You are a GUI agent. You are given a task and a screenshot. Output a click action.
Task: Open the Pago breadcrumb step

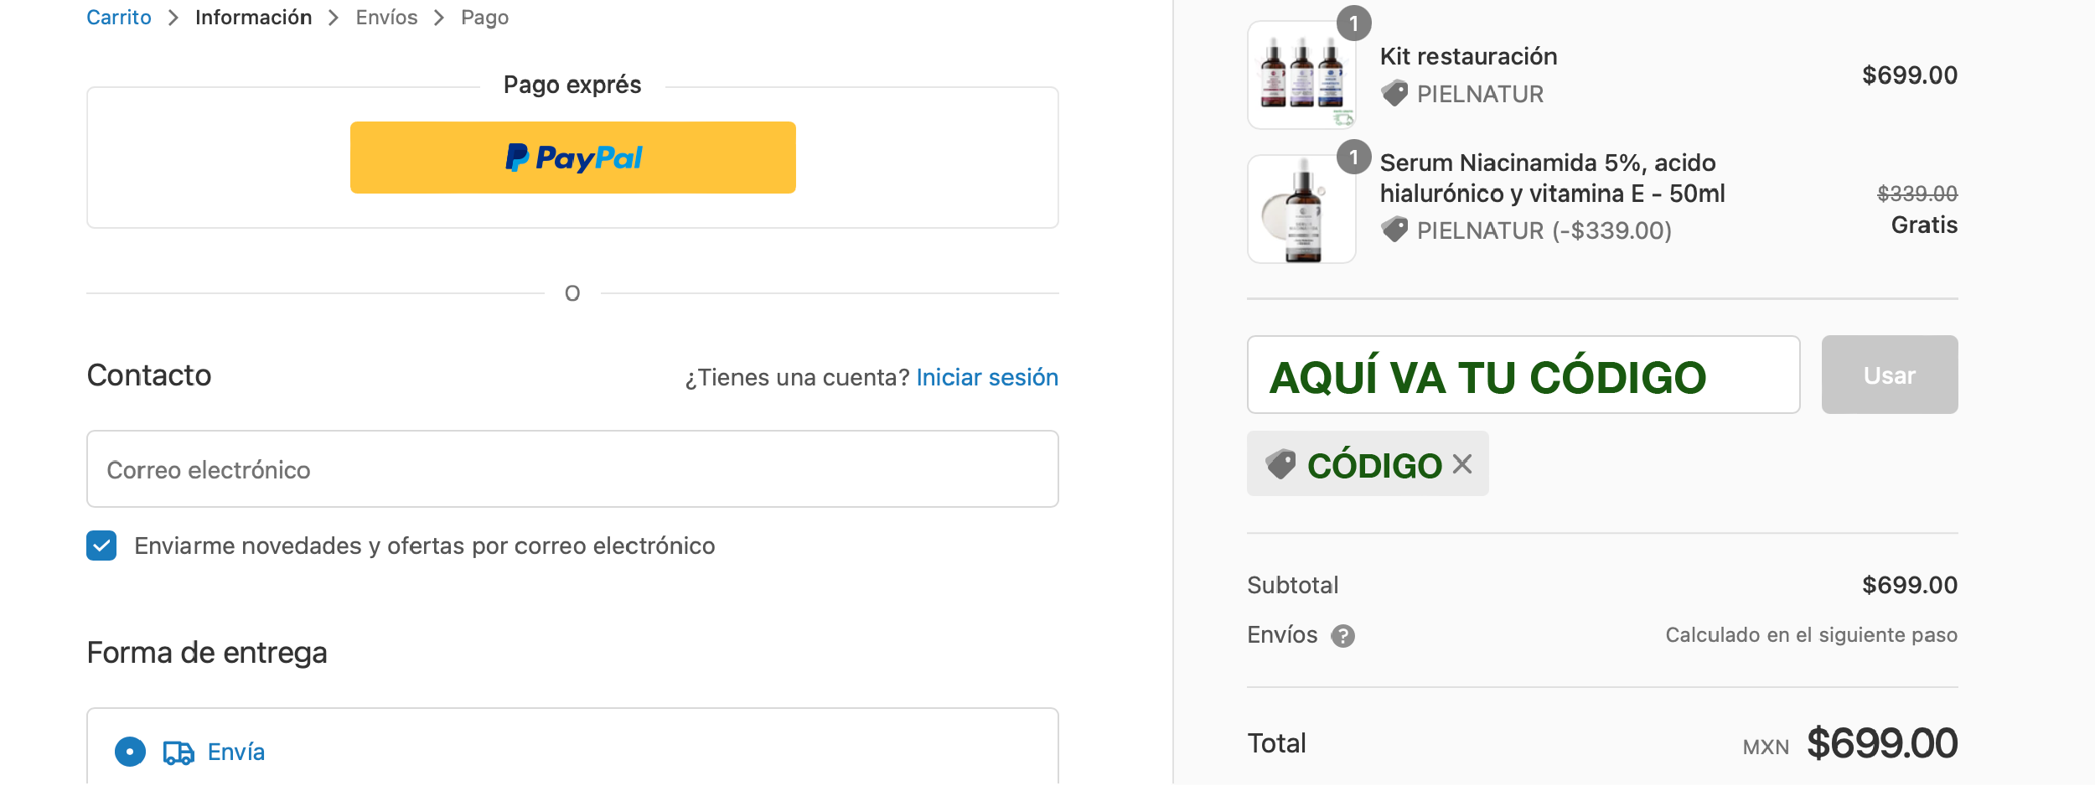pyautogui.click(x=484, y=18)
